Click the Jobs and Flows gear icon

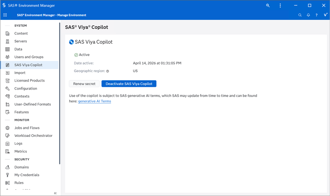pyautogui.click(x=7, y=128)
